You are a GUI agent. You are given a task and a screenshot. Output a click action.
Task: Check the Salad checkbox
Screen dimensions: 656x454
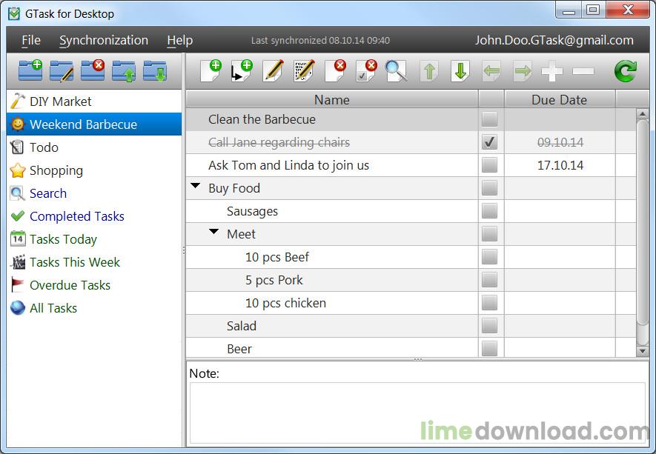(x=489, y=326)
